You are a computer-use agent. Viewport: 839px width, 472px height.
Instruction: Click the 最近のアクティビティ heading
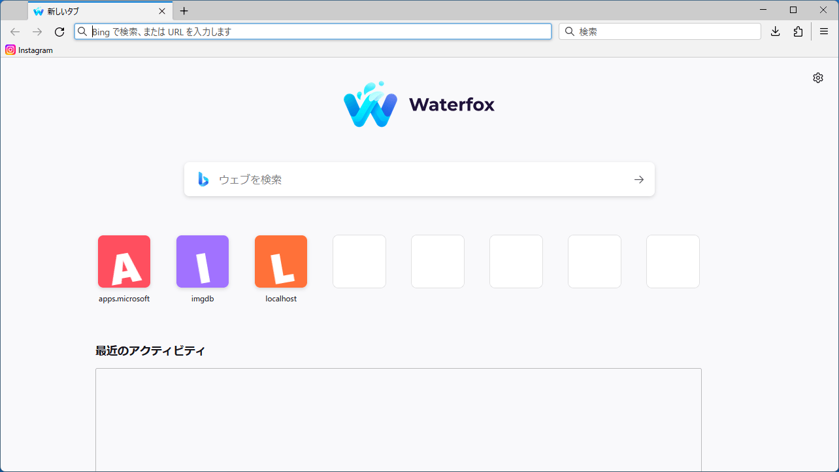point(150,351)
